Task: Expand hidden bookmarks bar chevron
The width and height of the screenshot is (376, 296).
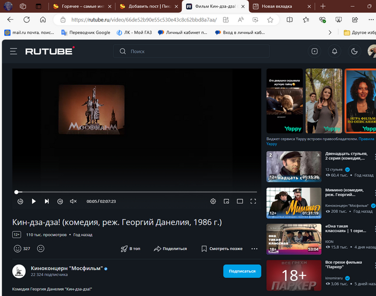Action: pyautogui.click(x=337, y=33)
